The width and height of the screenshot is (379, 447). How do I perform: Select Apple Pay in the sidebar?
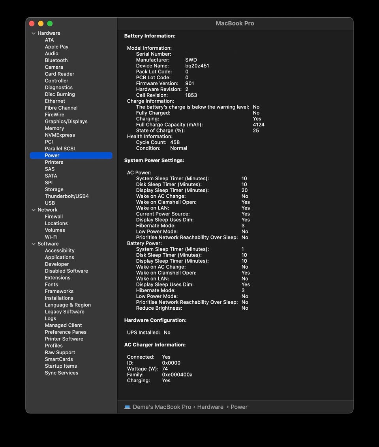pos(56,47)
